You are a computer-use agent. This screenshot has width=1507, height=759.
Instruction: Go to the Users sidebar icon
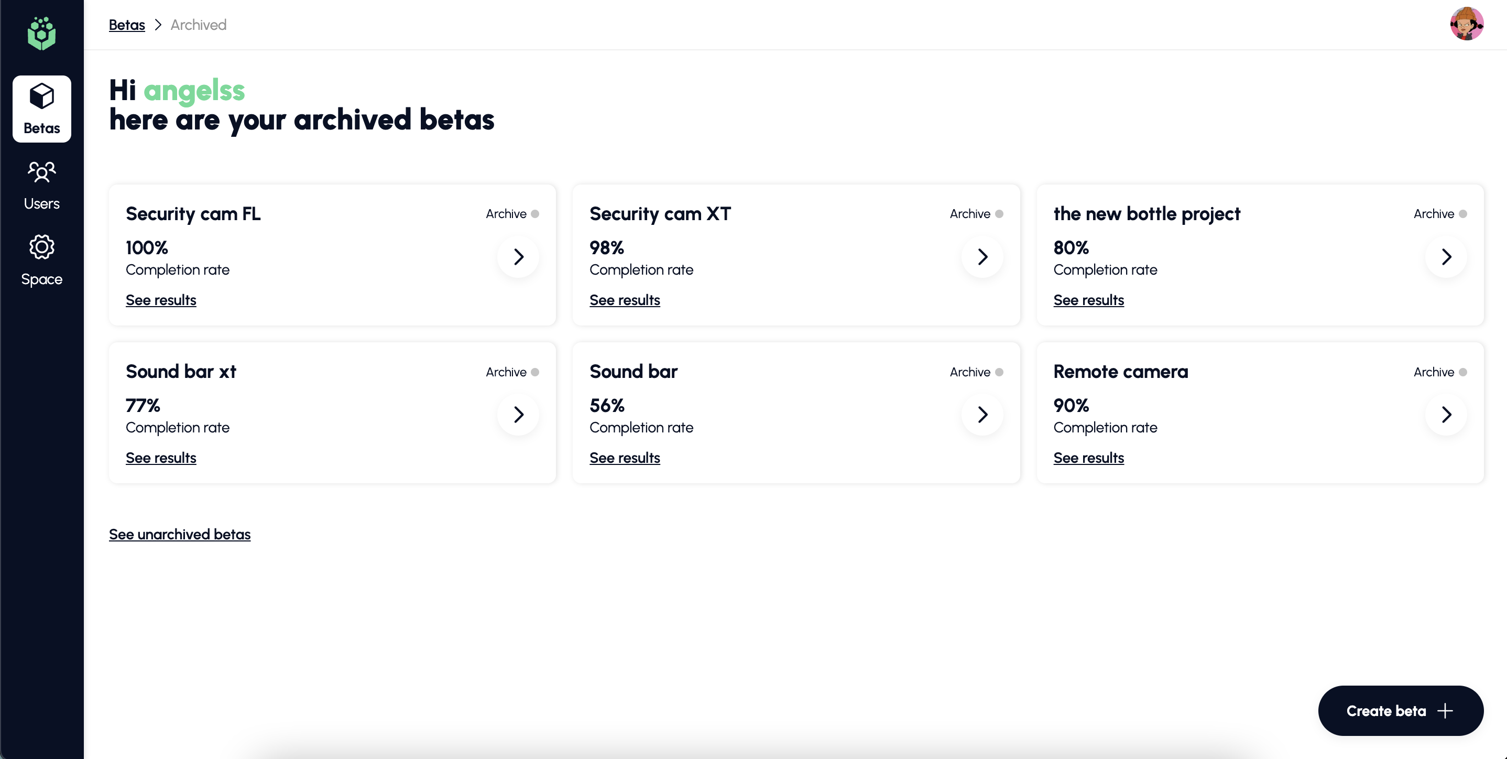click(x=41, y=172)
